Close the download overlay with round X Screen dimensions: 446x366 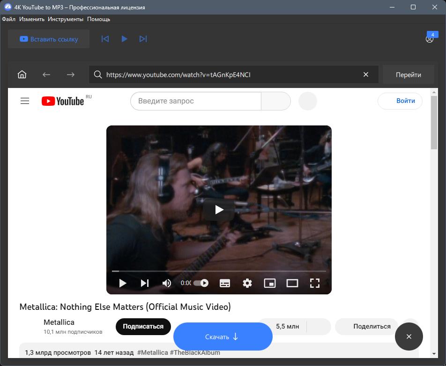409,337
